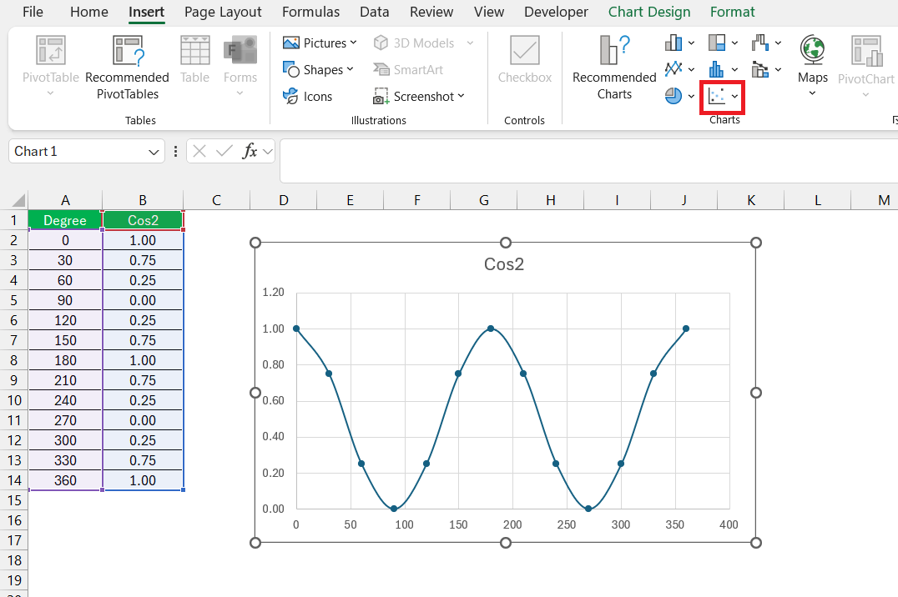This screenshot has width=898, height=597.
Task: Open the scatter chart dropdown arrow
Action: point(734,96)
